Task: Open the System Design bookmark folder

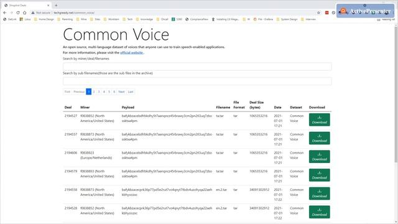Action: 287,19
